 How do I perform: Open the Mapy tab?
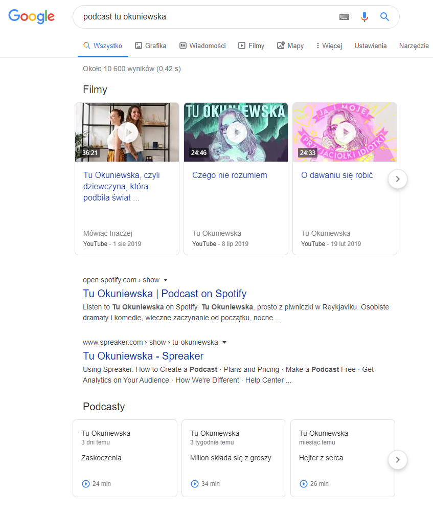coord(290,46)
